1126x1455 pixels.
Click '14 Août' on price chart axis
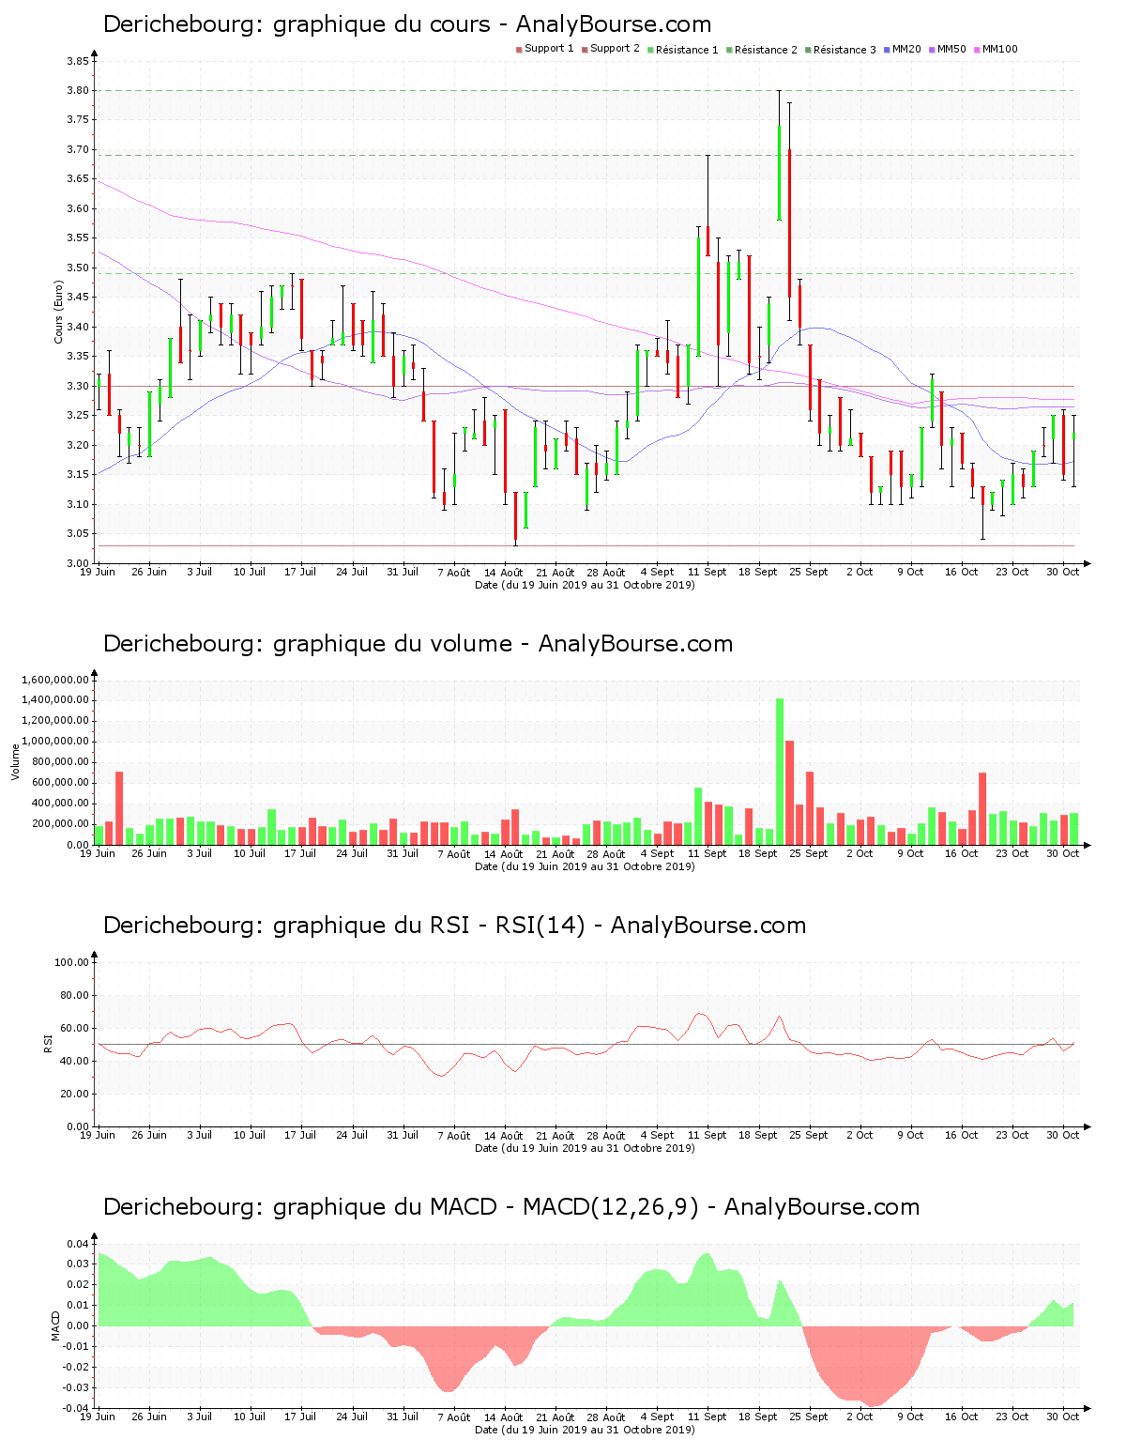[504, 572]
